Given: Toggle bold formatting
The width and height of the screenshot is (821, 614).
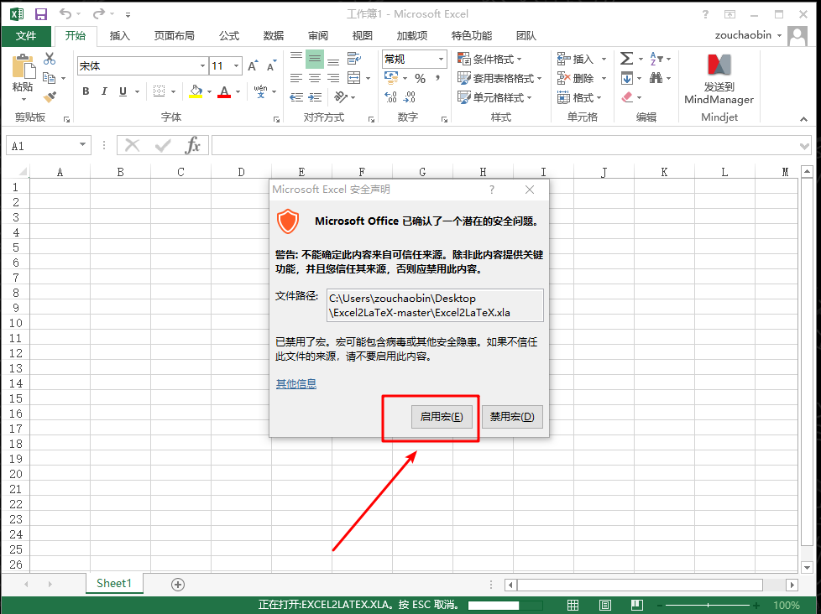Looking at the screenshot, I should pos(86,91).
